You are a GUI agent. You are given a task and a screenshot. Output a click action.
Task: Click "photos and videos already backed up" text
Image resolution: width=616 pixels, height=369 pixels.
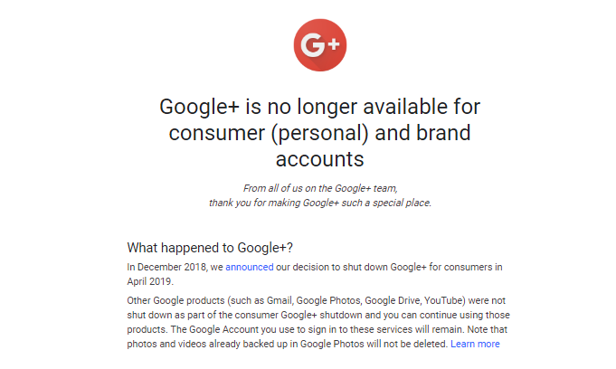pos(205,344)
